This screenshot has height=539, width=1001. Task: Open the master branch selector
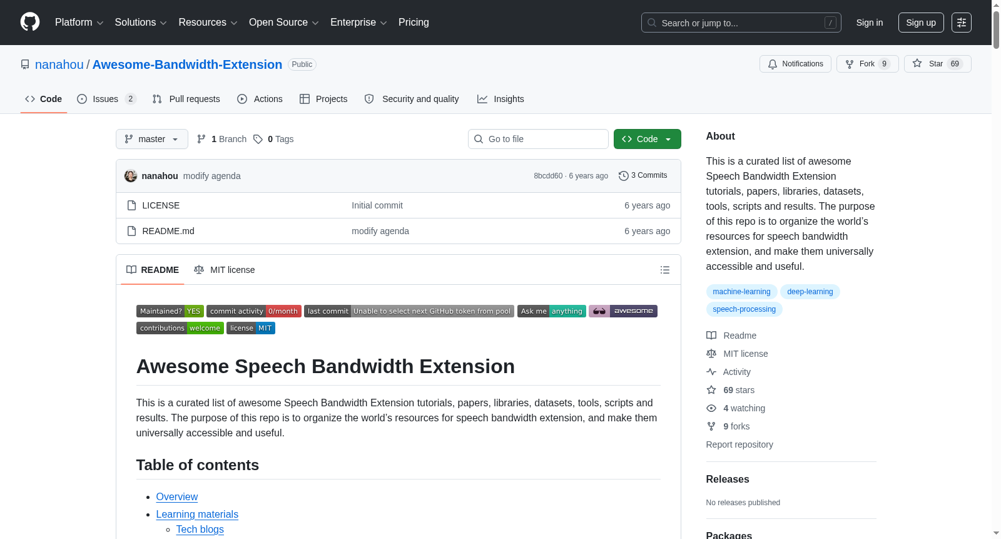[152, 139]
